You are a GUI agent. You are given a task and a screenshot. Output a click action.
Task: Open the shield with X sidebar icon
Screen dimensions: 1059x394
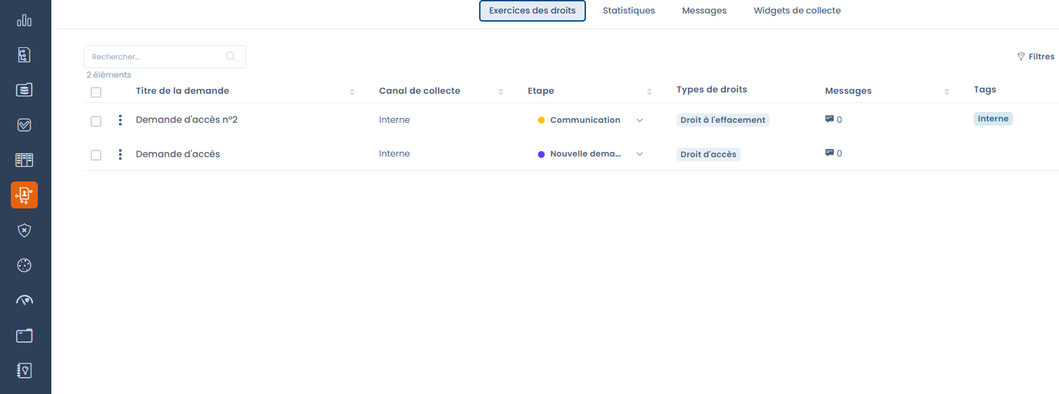tap(24, 230)
